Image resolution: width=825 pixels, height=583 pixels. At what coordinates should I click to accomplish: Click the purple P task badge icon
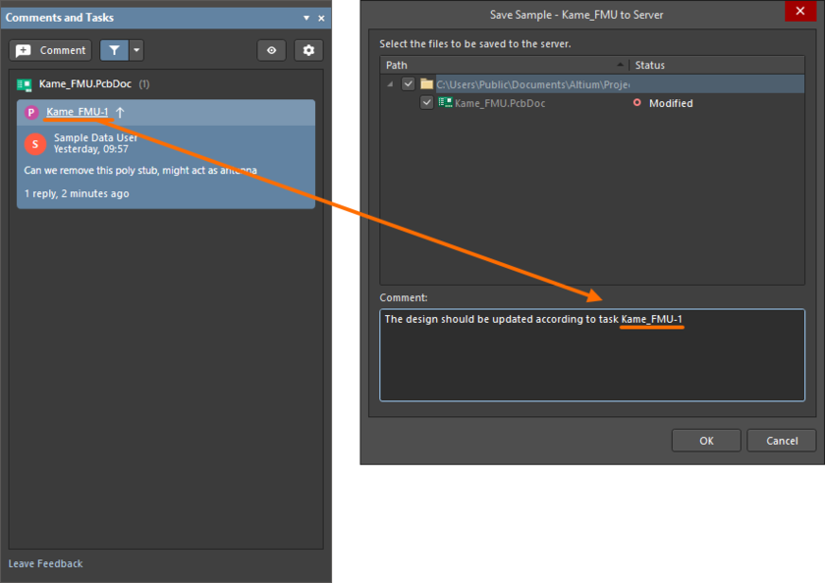[x=31, y=113]
